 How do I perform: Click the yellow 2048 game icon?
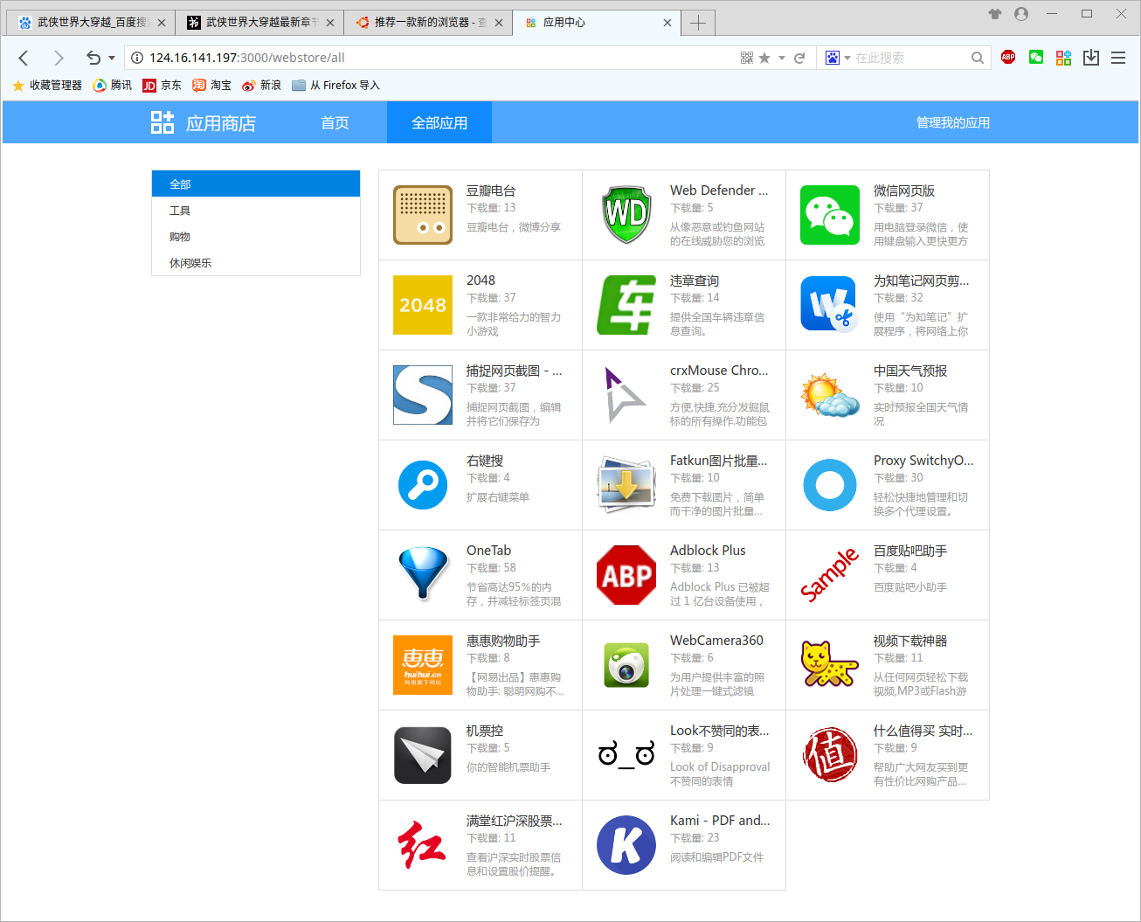point(423,305)
